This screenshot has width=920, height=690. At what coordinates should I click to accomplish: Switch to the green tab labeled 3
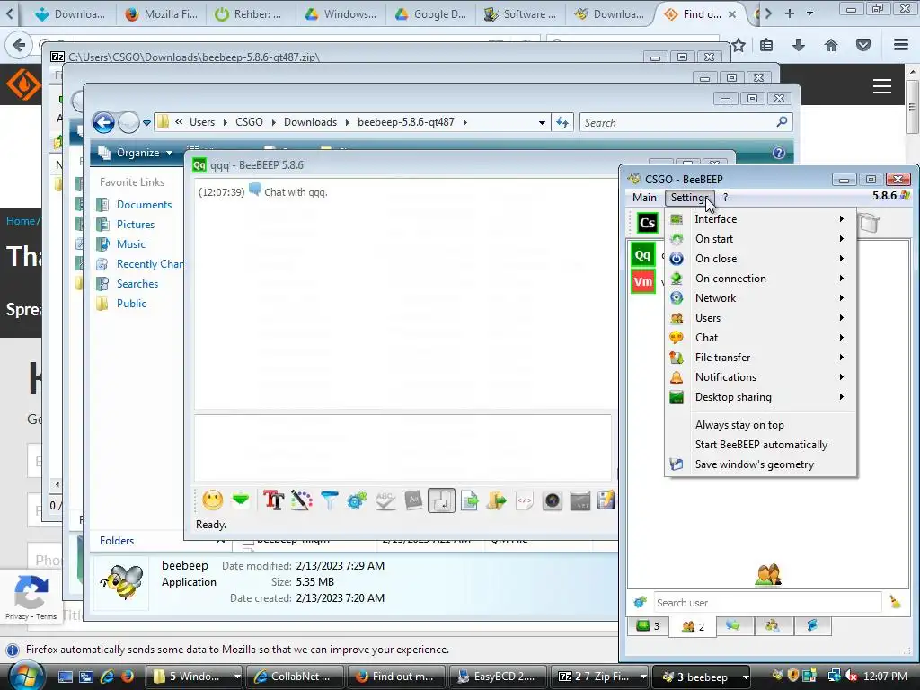point(648,625)
